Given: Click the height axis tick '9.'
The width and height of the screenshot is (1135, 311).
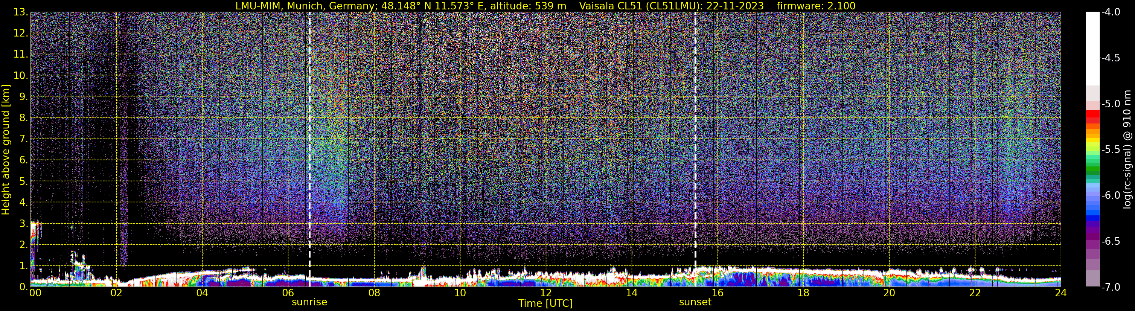Looking at the screenshot, I should pyautogui.click(x=24, y=96).
